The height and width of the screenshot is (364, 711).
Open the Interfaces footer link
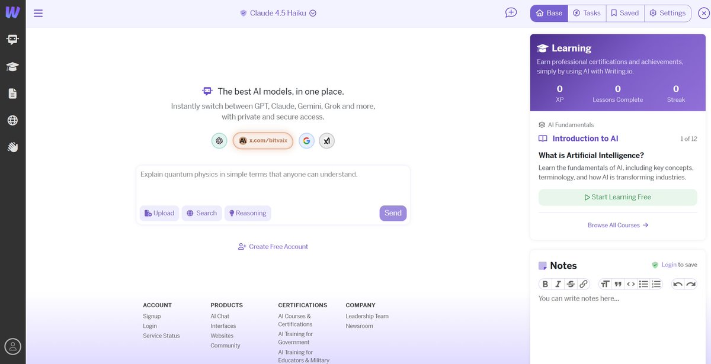223,326
